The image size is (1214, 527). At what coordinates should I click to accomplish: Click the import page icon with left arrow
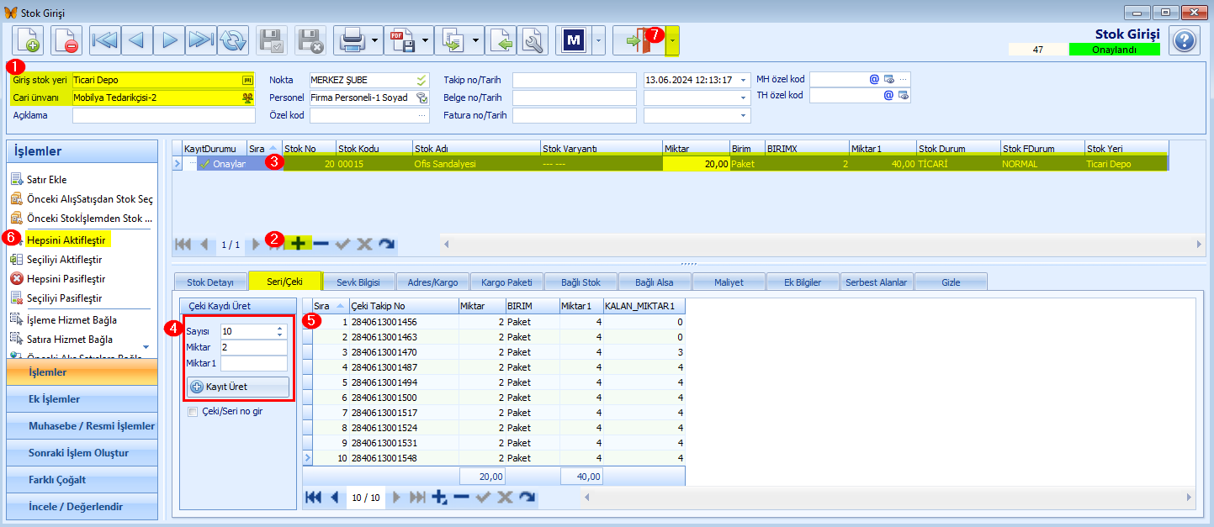click(x=501, y=40)
